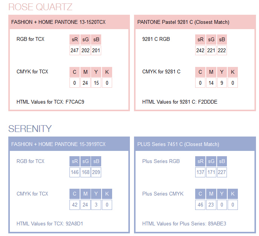Click the M value 14
Screen dimensions: 259x236
pyautogui.click(x=211, y=83)
